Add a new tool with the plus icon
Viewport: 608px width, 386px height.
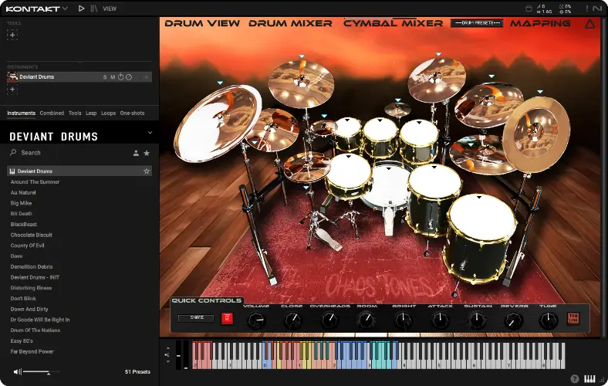12,35
